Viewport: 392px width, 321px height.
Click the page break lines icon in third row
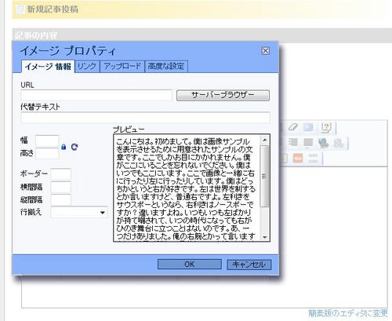click(313, 158)
